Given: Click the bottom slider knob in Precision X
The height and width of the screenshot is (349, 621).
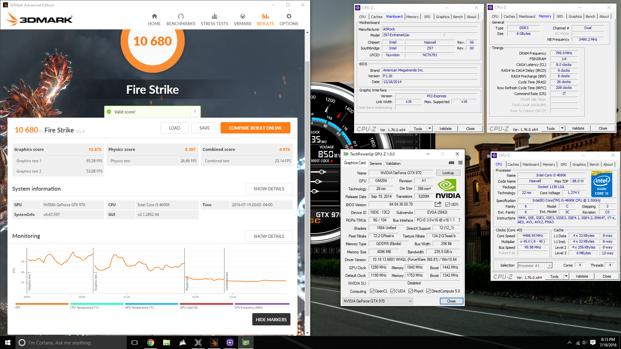Looking at the screenshot, I should [315, 191].
